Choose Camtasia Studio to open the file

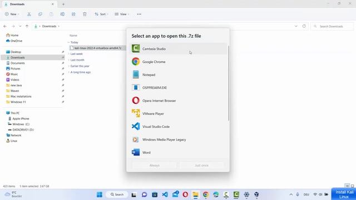pyautogui.click(x=179, y=49)
